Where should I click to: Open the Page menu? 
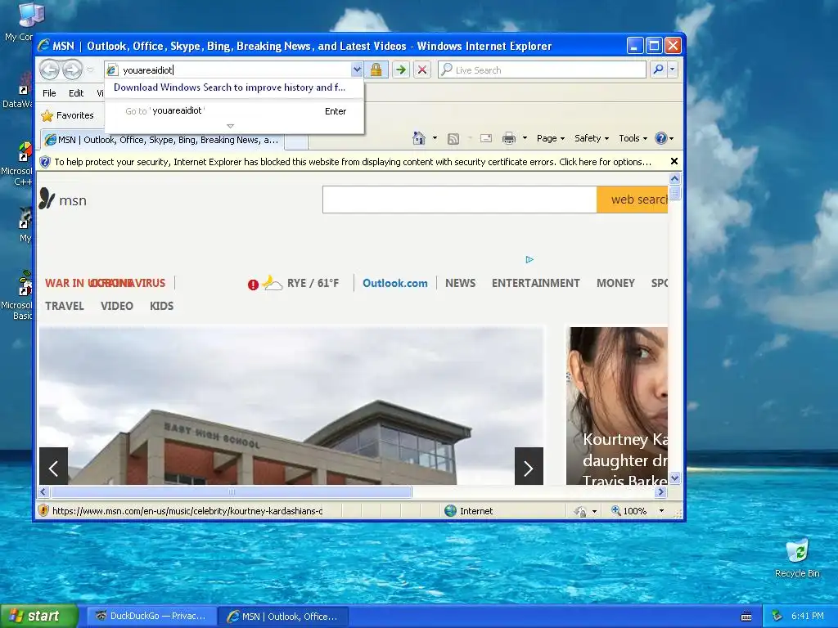[551, 138]
